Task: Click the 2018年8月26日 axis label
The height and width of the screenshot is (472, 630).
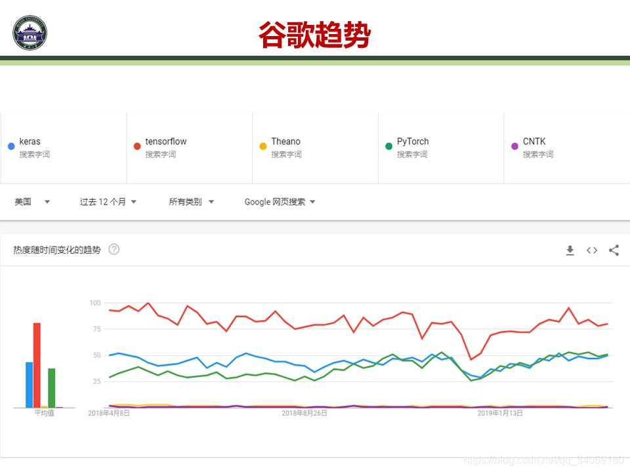Action: click(304, 413)
